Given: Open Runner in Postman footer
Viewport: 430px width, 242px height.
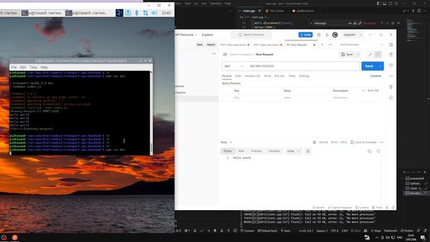Looking at the screenshot, I should click(x=318, y=208).
